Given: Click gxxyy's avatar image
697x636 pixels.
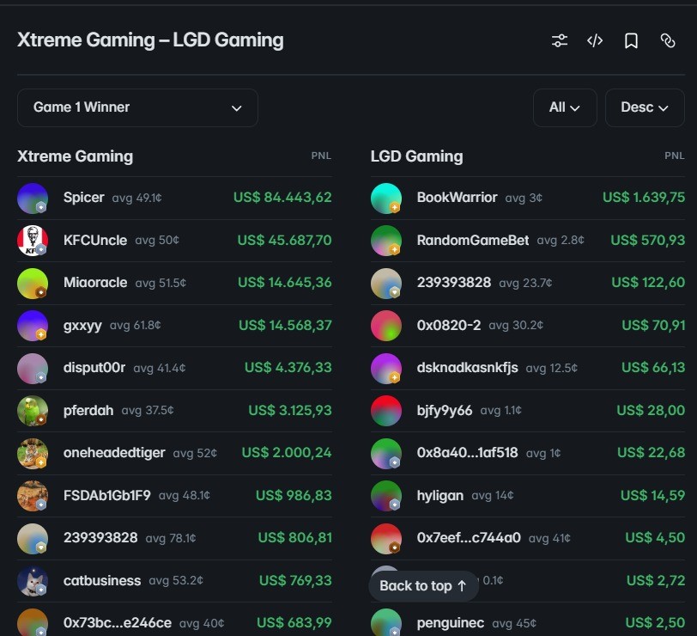Looking at the screenshot, I should 33,326.
